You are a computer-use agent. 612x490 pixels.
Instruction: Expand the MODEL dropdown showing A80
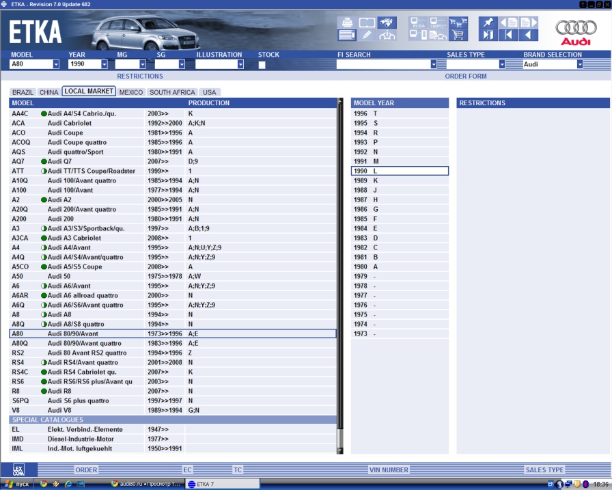[55, 64]
